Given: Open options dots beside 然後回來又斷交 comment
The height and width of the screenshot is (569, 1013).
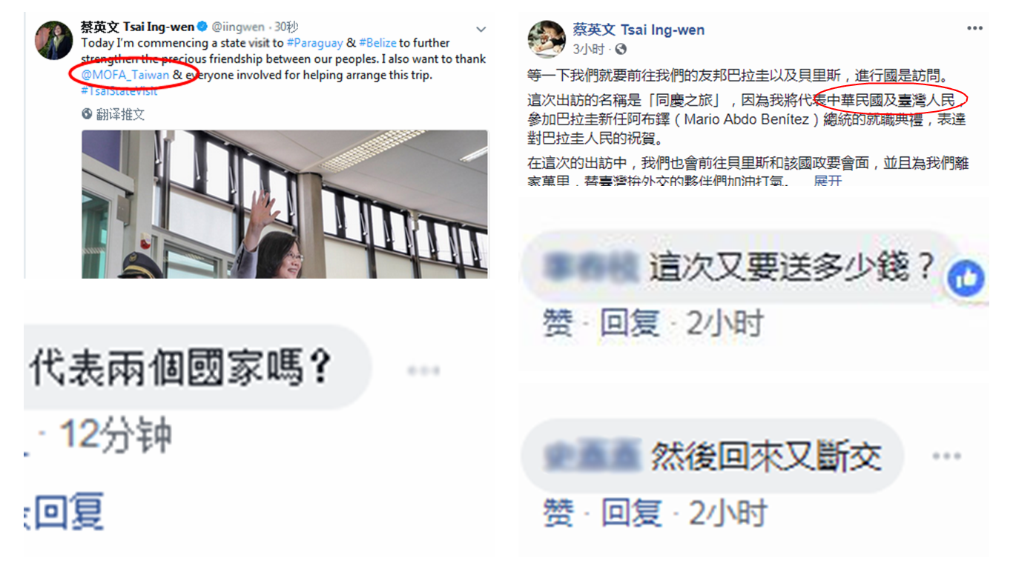Looking at the screenshot, I should click(x=946, y=456).
